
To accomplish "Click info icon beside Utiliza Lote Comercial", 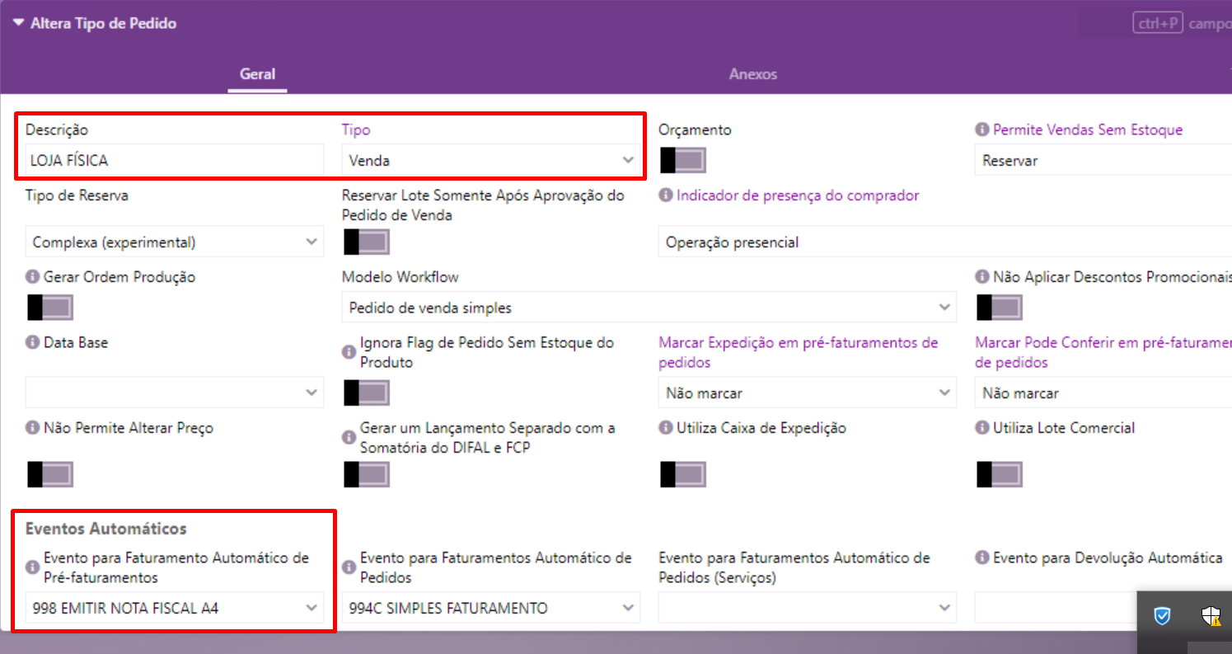I will click(x=982, y=428).
